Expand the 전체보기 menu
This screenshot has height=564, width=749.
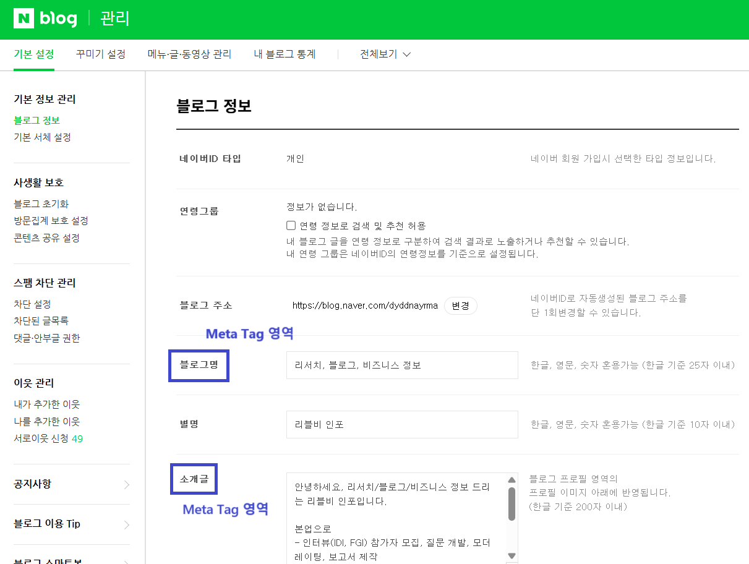(x=384, y=54)
